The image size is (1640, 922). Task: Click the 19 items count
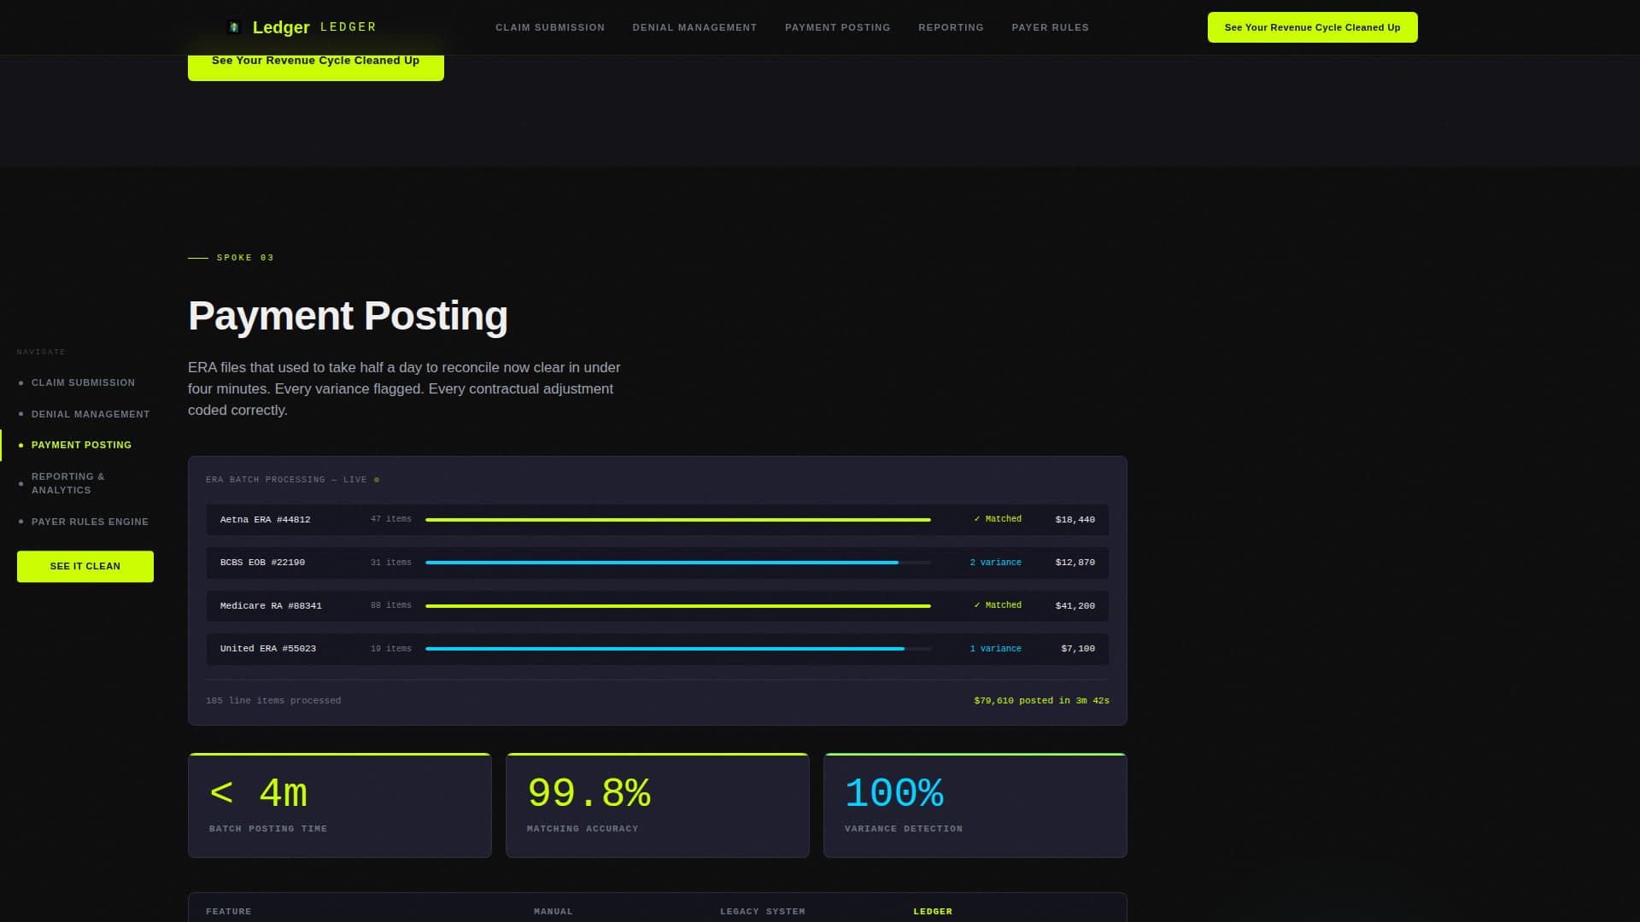(391, 649)
